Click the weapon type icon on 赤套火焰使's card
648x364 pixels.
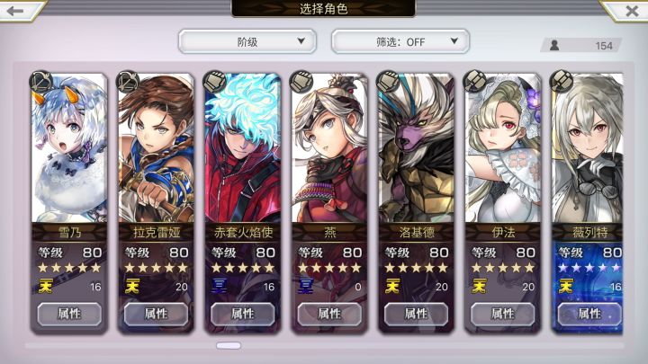pos(214,81)
